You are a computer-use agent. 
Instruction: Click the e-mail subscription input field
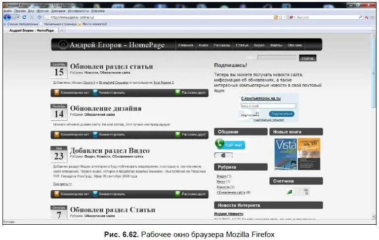[268, 106]
